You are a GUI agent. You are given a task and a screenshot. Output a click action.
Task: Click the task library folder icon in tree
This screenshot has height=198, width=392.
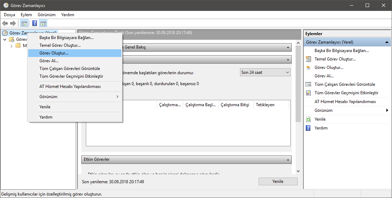tap(12, 39)
